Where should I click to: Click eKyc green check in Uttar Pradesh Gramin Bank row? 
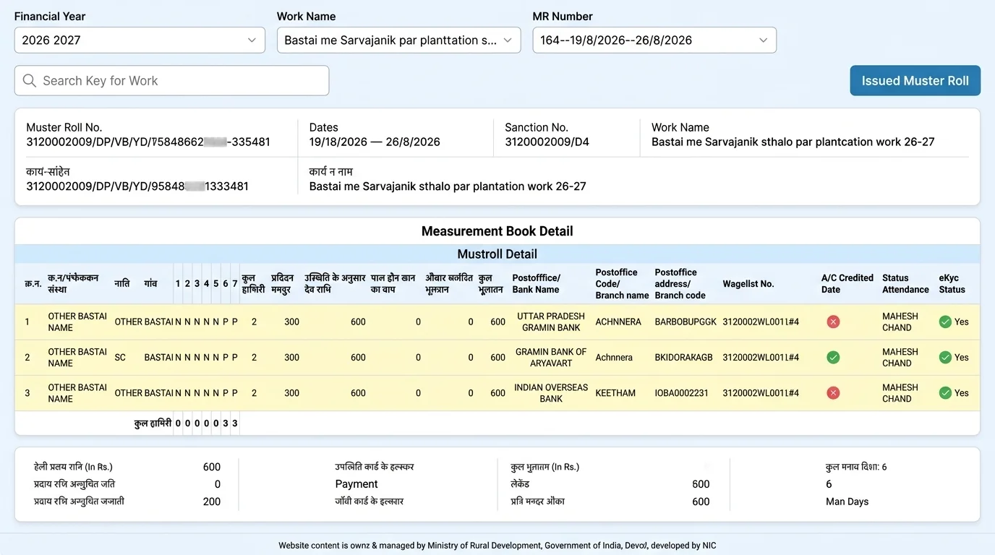[945, 322]
